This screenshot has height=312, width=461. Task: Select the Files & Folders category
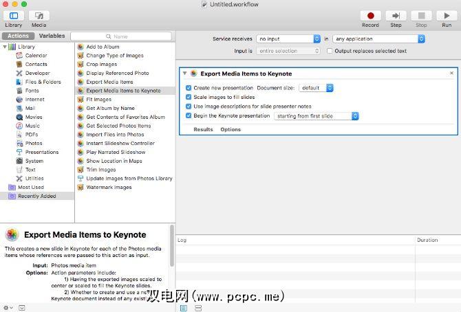[x=43, y=82]
